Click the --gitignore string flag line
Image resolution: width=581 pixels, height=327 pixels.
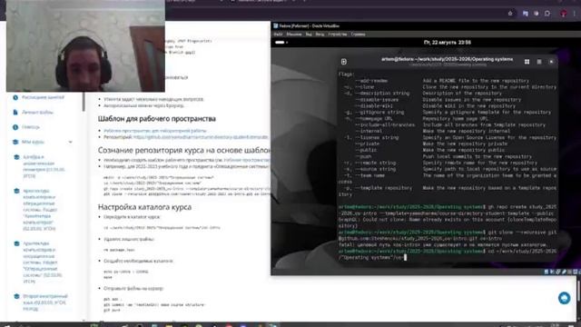click(448, 113)
